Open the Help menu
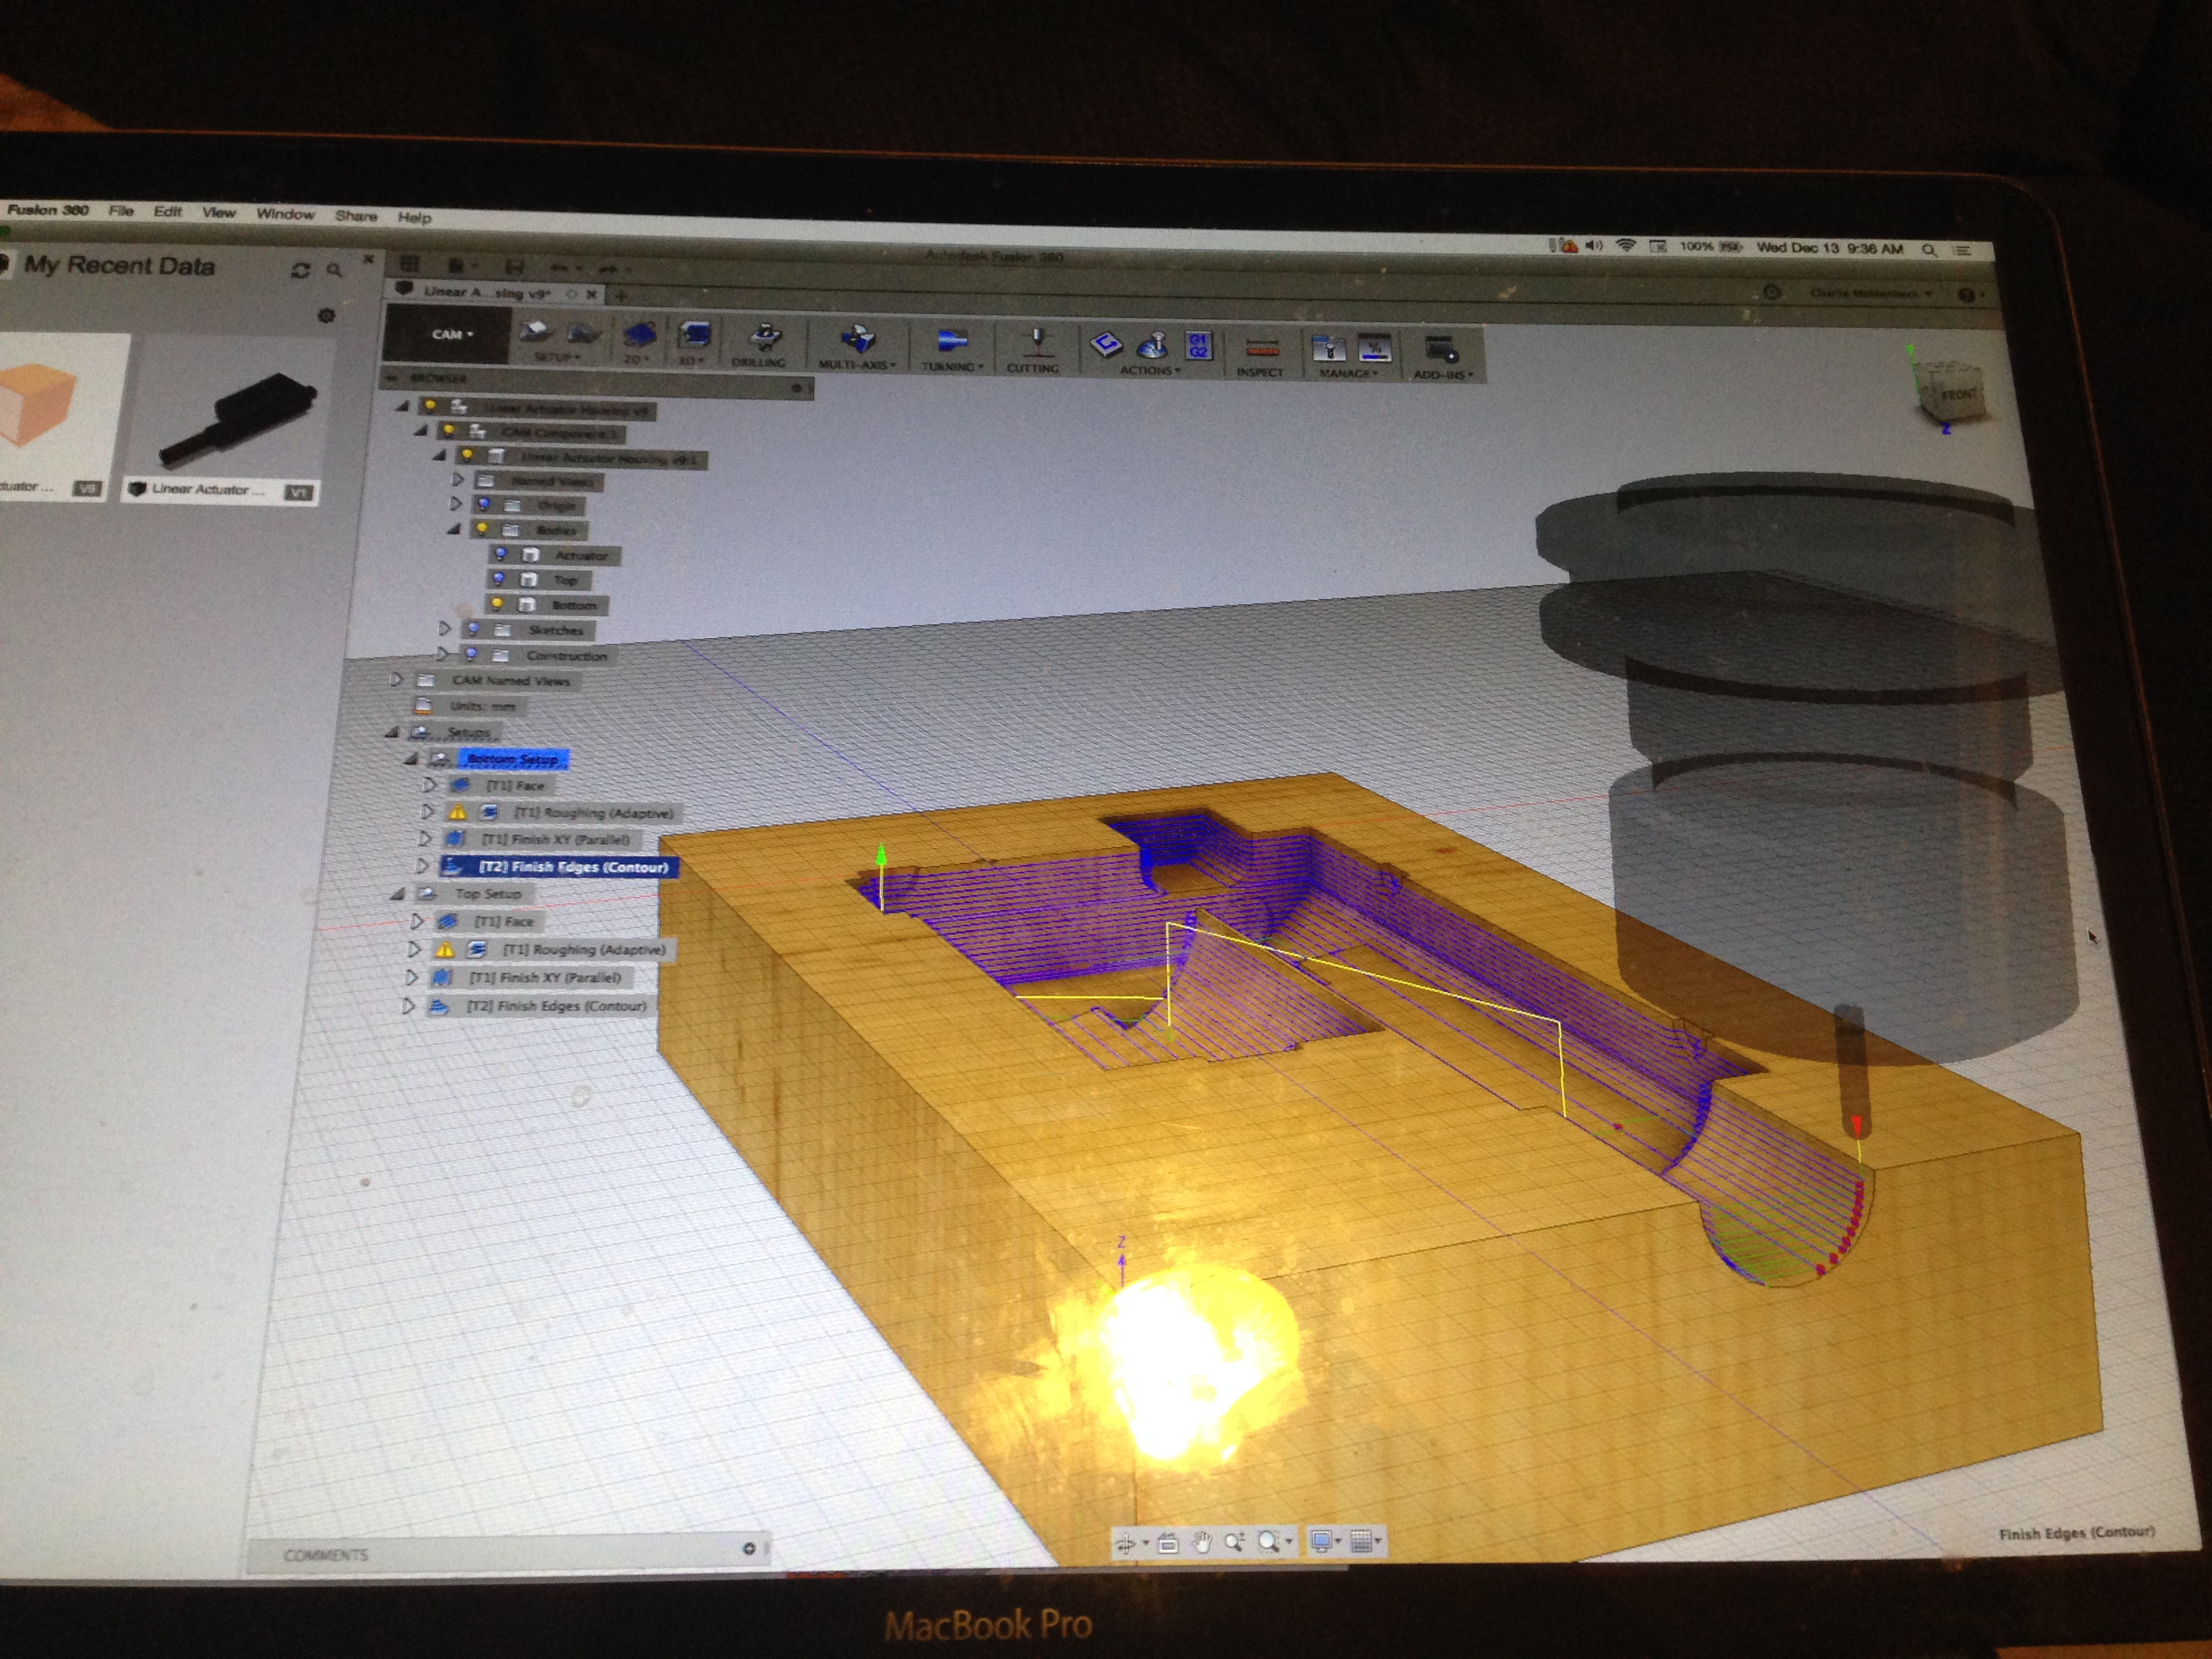This screenshot has height=1659, width=2212. (414, 217)
